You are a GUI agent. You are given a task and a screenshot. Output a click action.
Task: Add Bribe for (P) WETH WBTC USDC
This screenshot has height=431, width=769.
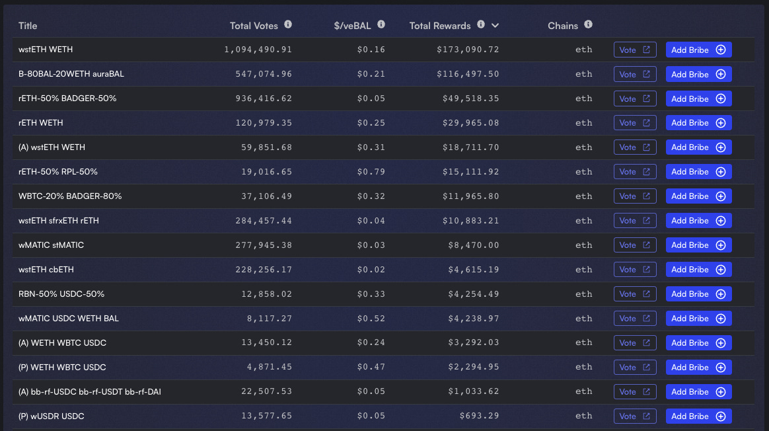click(698, 367)
